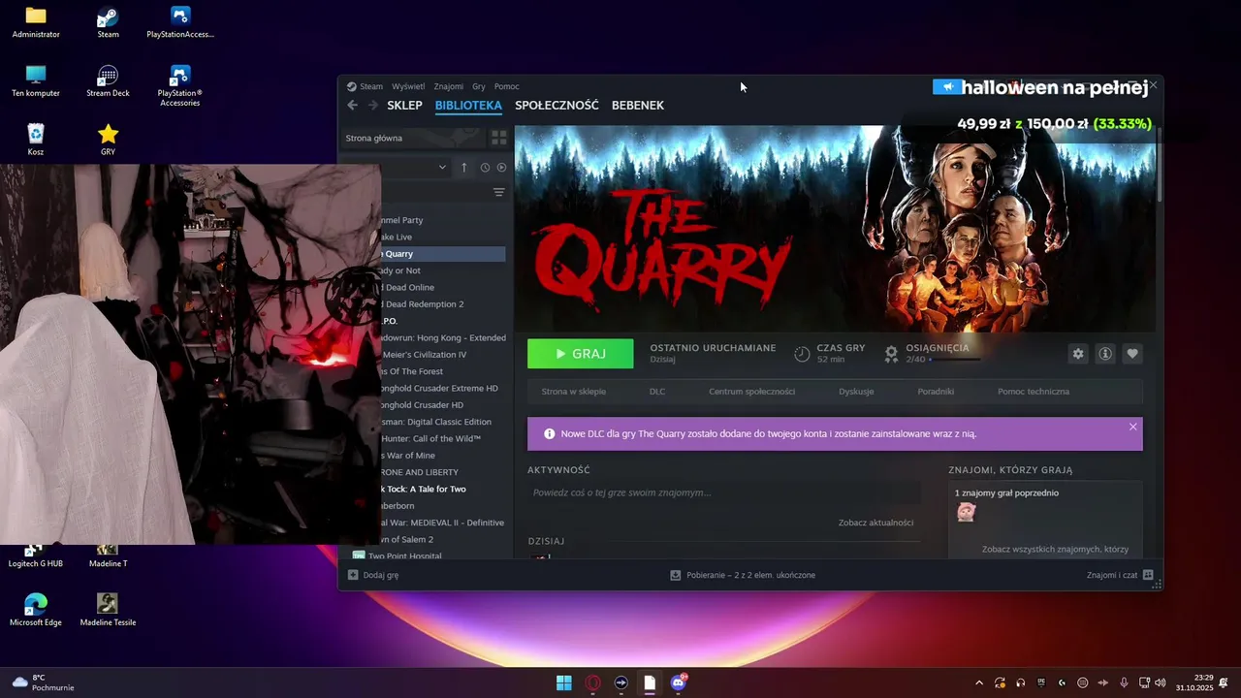1241x698 pixels.
Task: Click the achievements gear icon
Action: (891, 354)
